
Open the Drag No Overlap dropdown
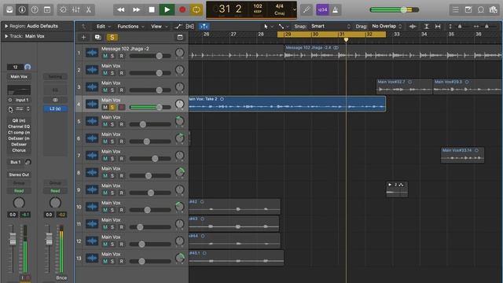coord(387,26)
